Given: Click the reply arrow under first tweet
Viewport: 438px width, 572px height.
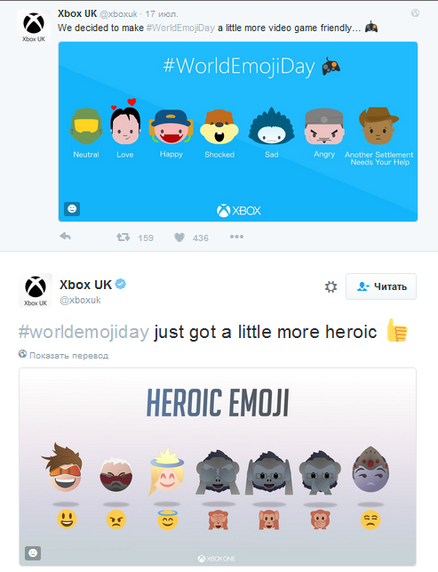Looking at the screenshot, I should pyautogui.click(x=65, y=237).
